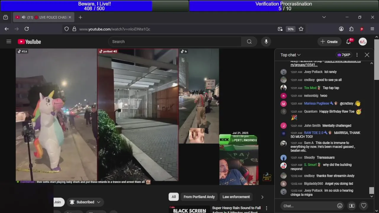
Task: Expand the Top chat mode dropdown
Action: click(x=290, y=55)
